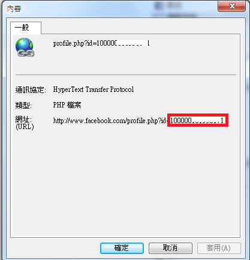Click the globe with chain link icon
250x260 pixels.
(25, 47)
